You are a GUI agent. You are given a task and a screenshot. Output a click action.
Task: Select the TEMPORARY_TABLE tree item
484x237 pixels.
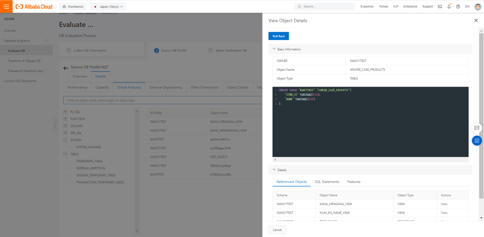(x=90, y=161)
